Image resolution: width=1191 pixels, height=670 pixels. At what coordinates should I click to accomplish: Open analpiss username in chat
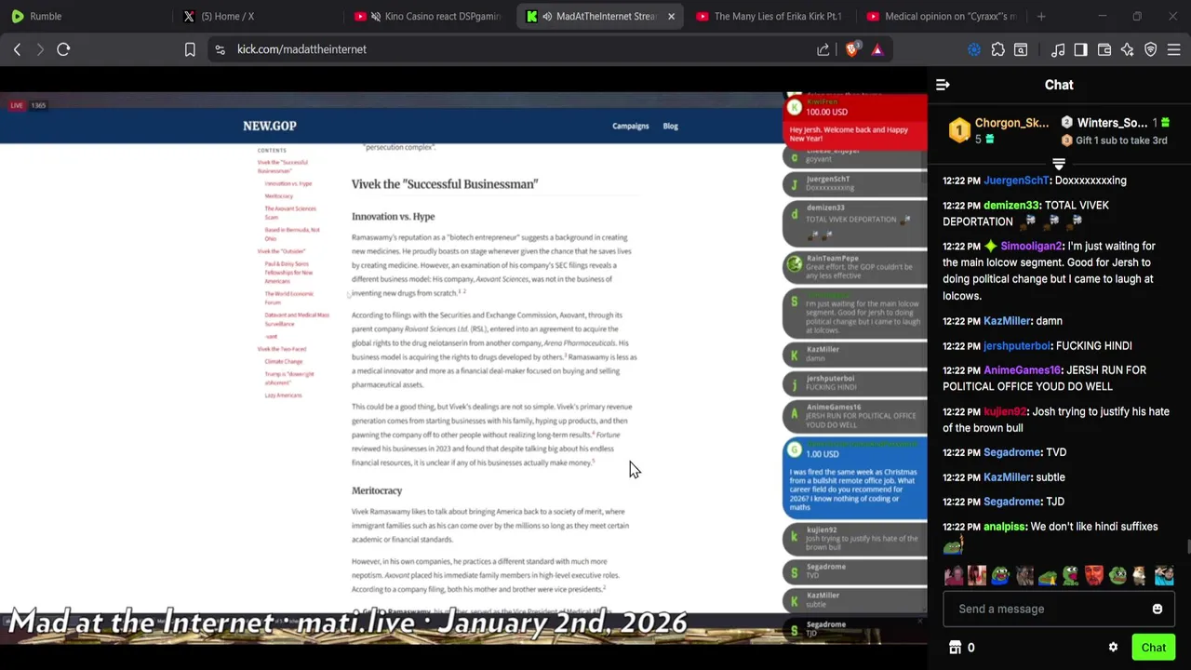[x=1004, y=527]
